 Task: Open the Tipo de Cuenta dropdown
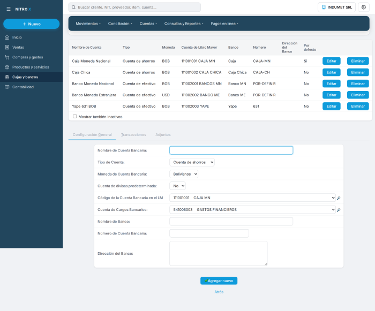pyautogui.click(x=192, y=162)
